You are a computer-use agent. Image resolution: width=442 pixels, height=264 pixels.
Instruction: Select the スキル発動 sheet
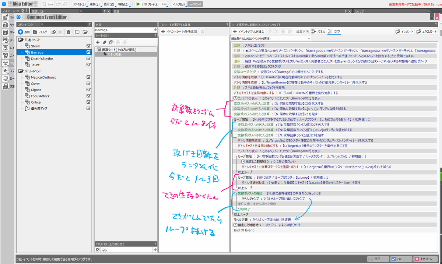coord(126,54)
